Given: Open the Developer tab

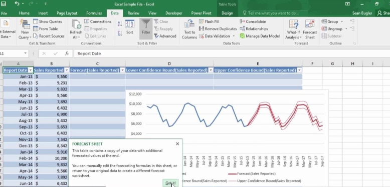Looking at the screenshot, I should (x=173, y=13).
